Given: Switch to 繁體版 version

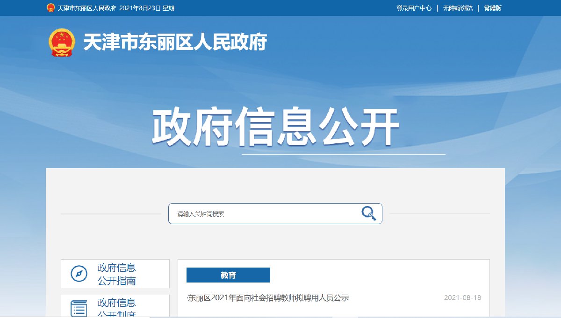Looking at the screenshot, I should (x=493, y=8).
